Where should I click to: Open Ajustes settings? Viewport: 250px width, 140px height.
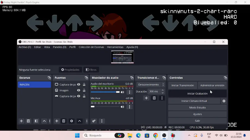point(197,114)
